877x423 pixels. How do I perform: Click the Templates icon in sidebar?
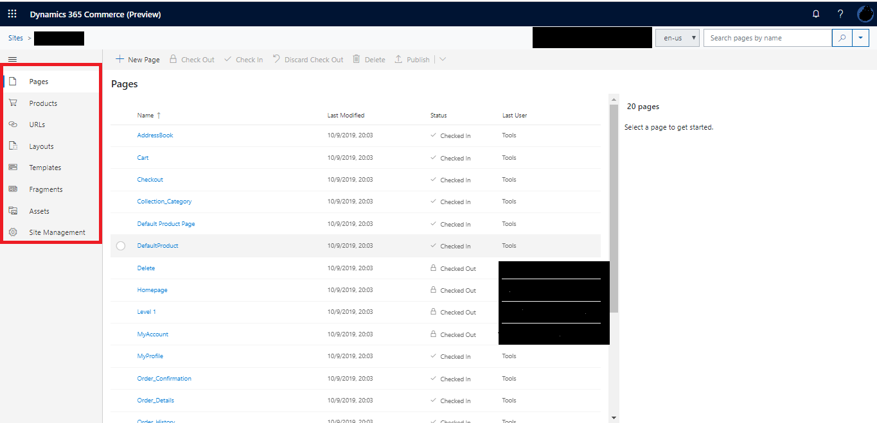tap(13, 168)
